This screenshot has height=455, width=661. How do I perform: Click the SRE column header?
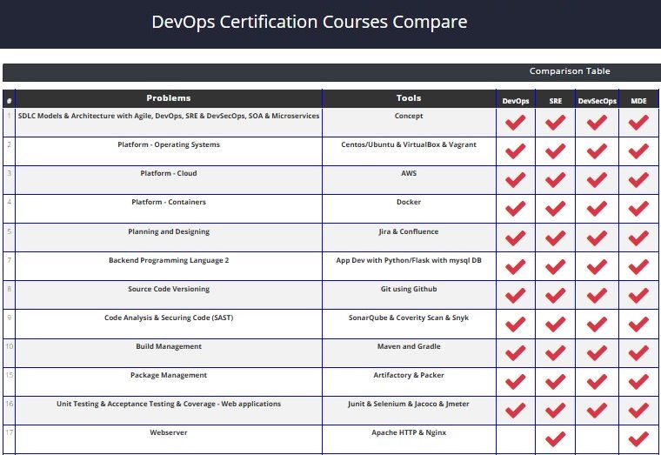click(556, 101)
